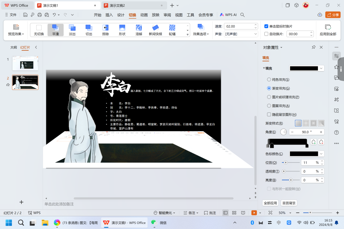This screenshot has width=344, height=229.
Task: Adjust the 亮度(B) slider
Action: tap(291, 180)
